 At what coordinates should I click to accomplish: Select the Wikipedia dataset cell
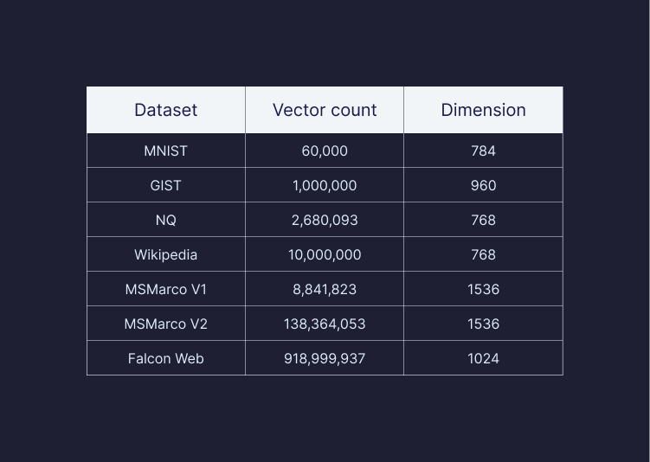pos(165,254)
